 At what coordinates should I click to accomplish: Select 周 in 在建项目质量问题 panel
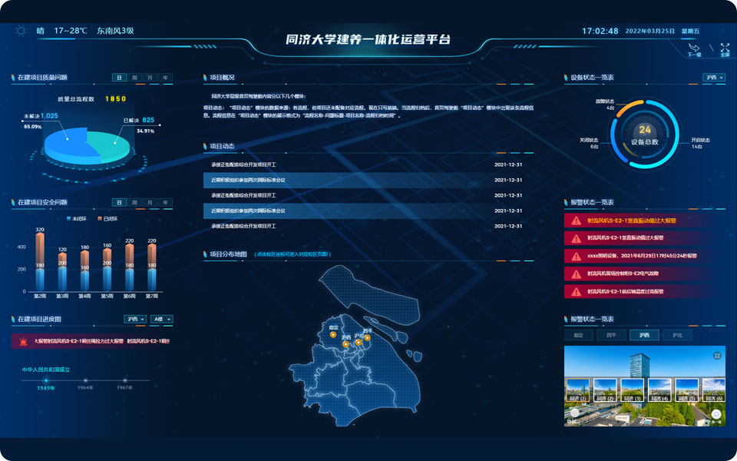tap(134, 78)
